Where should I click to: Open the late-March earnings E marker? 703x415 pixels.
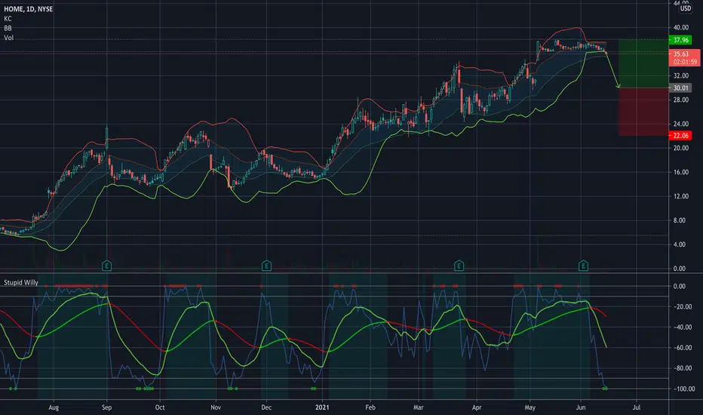(x=459, y=266)
